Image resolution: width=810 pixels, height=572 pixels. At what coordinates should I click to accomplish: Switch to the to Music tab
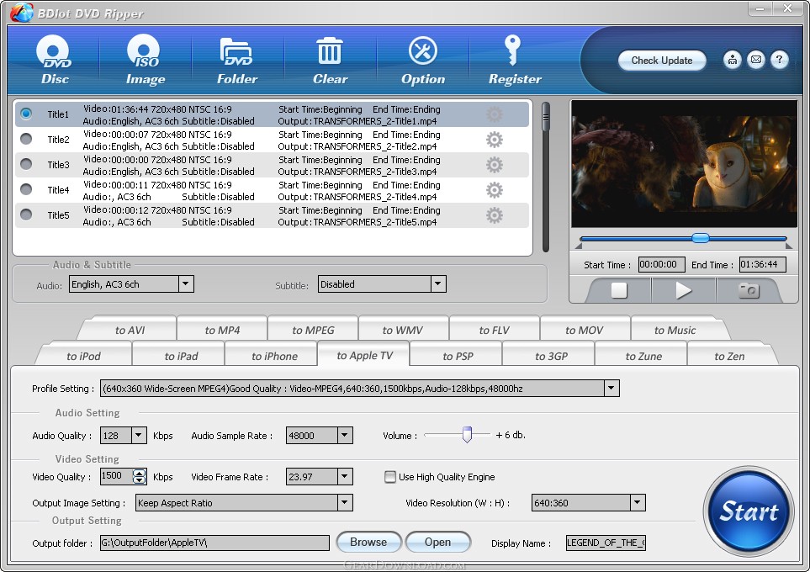tap(675, 331)
